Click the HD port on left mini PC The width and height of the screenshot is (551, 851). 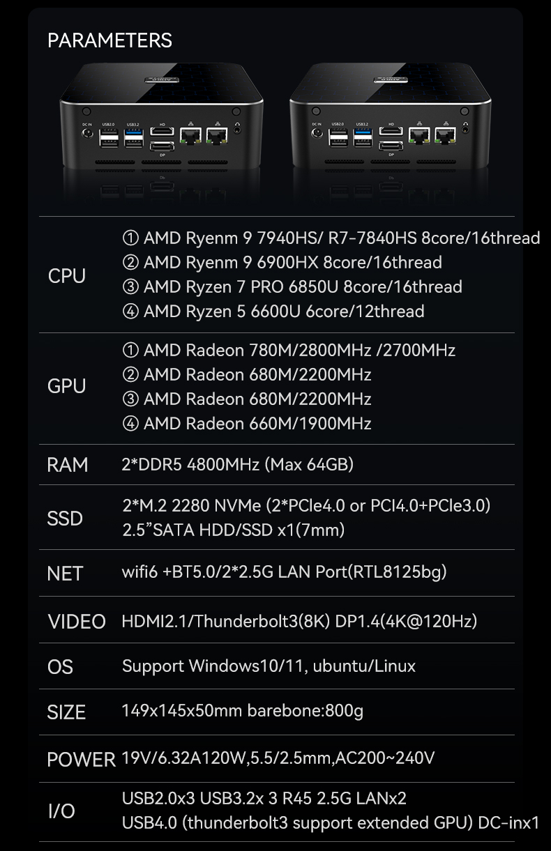point(163,131)
